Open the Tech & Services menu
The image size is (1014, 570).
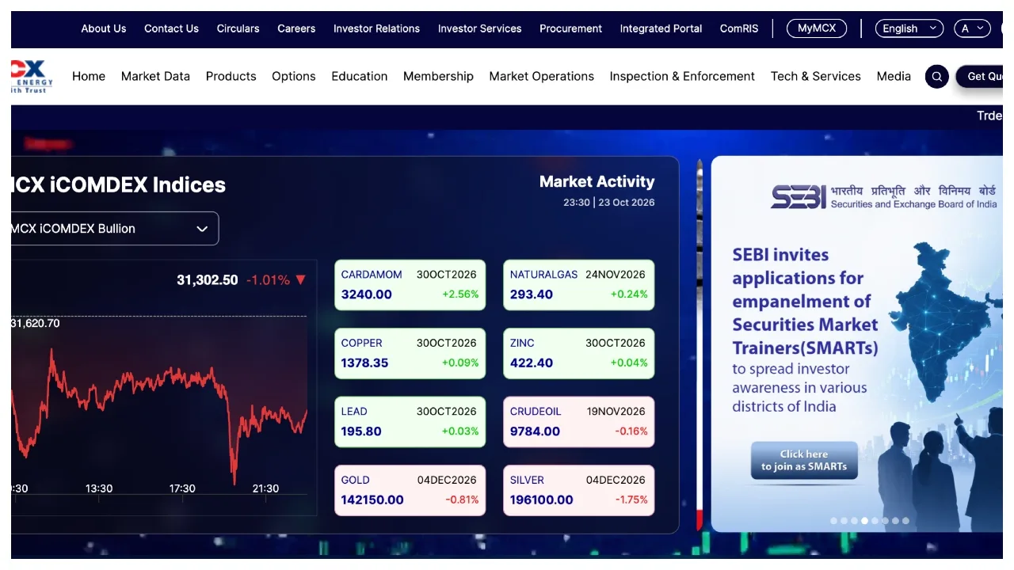coord(816,77)
